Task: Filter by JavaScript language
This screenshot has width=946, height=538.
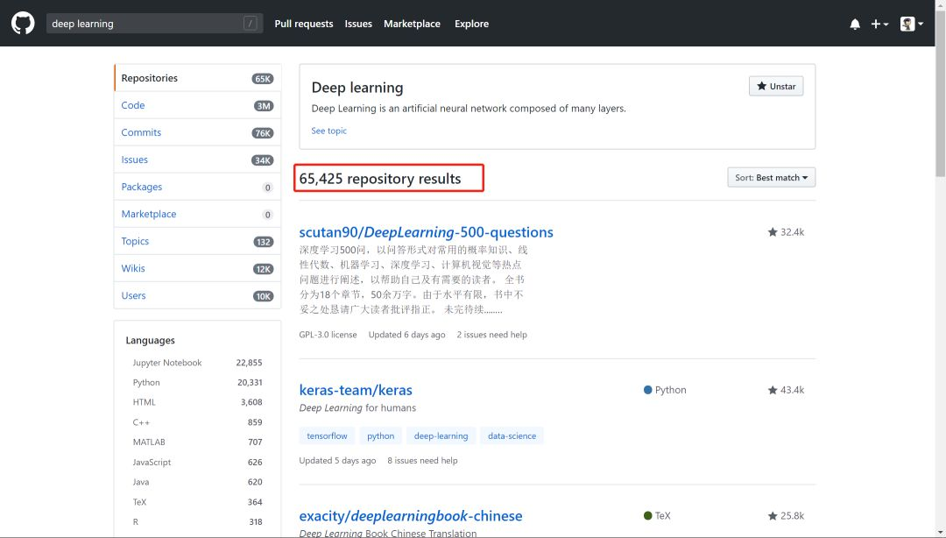Action: (197, 462)
